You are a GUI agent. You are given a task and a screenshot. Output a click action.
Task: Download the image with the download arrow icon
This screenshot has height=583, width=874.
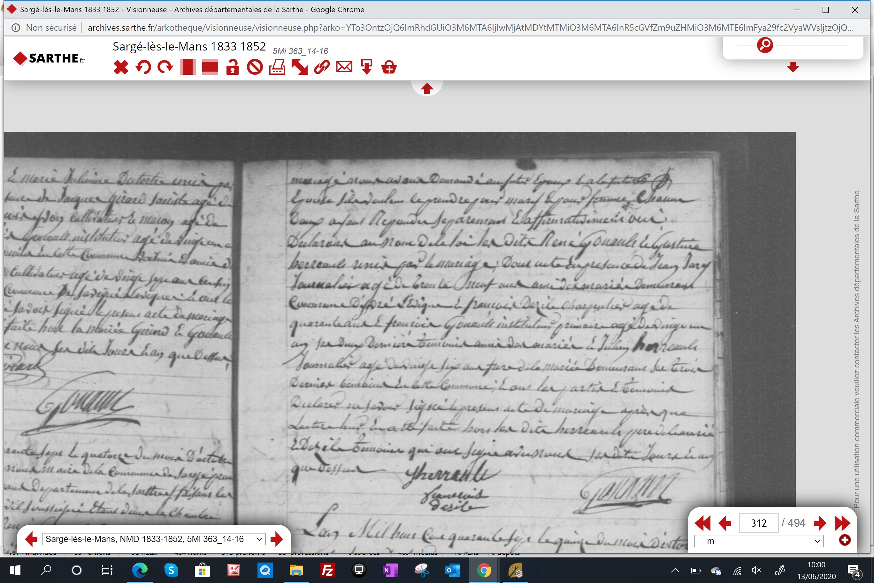367,67
